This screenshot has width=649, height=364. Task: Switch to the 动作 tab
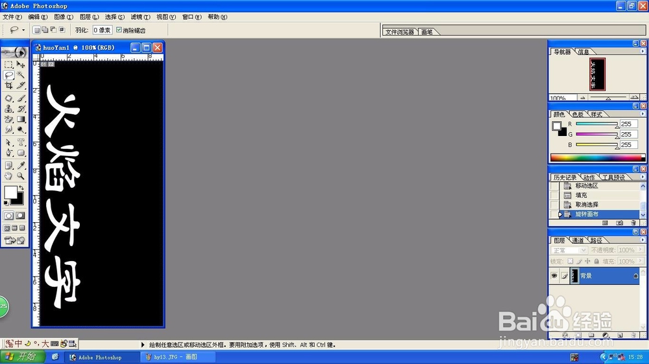pyautogui.click(x=589, y=177)
